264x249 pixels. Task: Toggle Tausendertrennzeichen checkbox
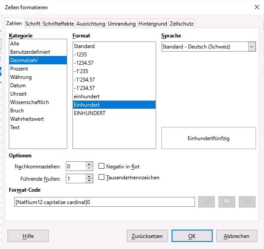[x=101, y=177]
